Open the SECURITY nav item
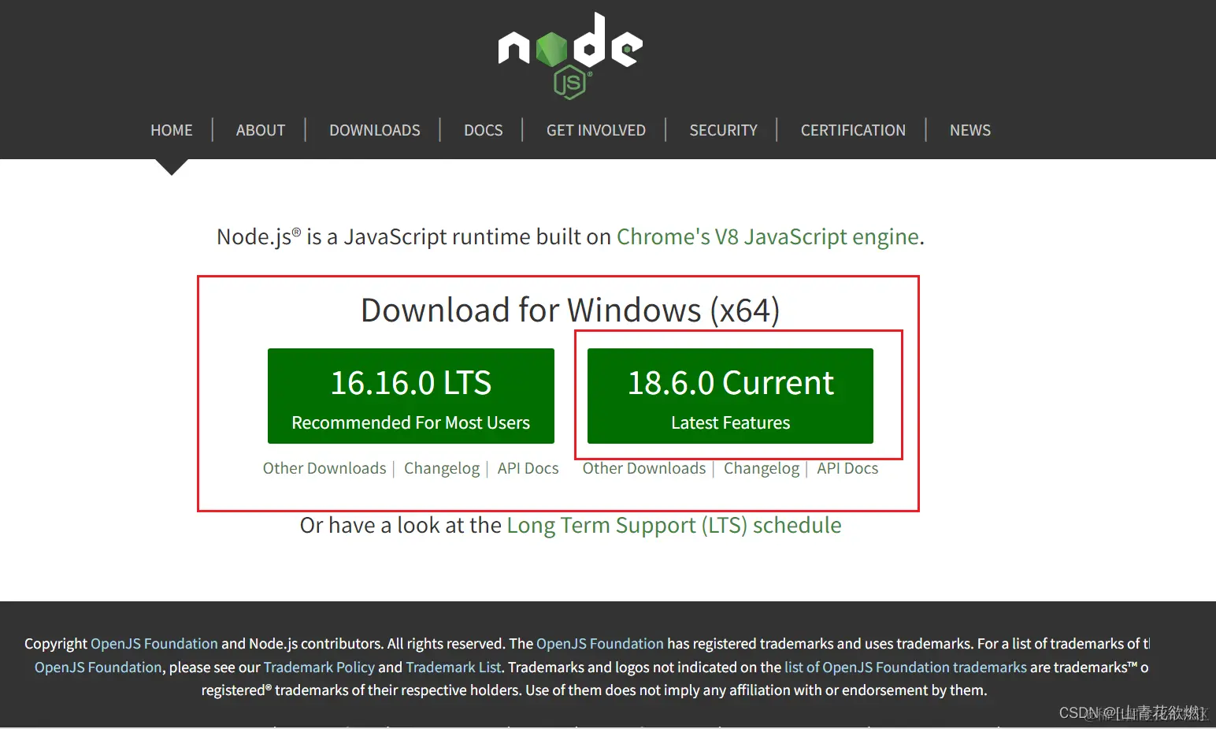 point(724,130)
